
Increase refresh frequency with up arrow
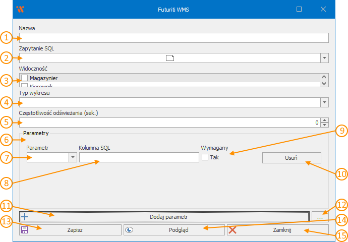(x=324, y=120)
